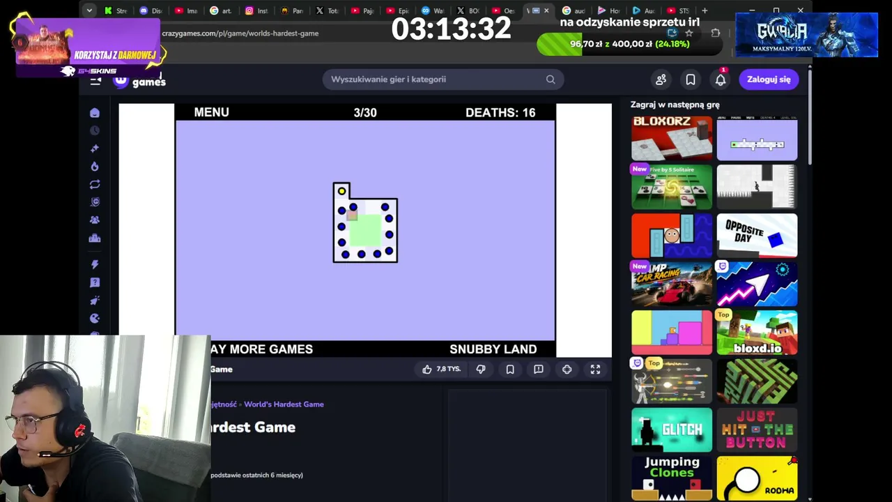This screenshot has width=892, height=502.
Task: Open the rocket category icon in sidebar
Action: coord(95,301)
